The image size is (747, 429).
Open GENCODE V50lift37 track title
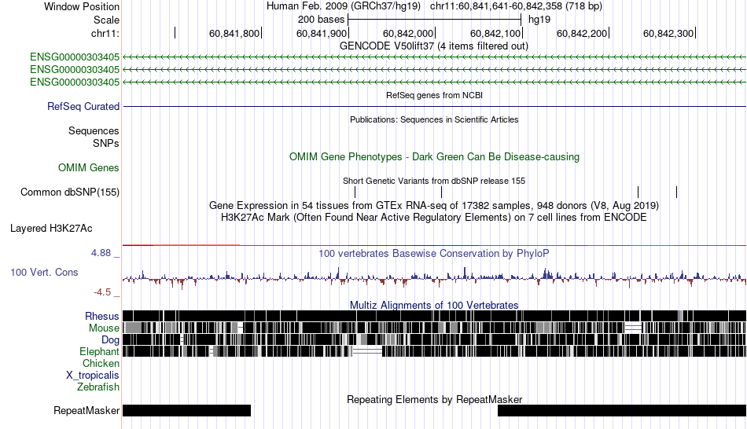click(x=433, y=46)
